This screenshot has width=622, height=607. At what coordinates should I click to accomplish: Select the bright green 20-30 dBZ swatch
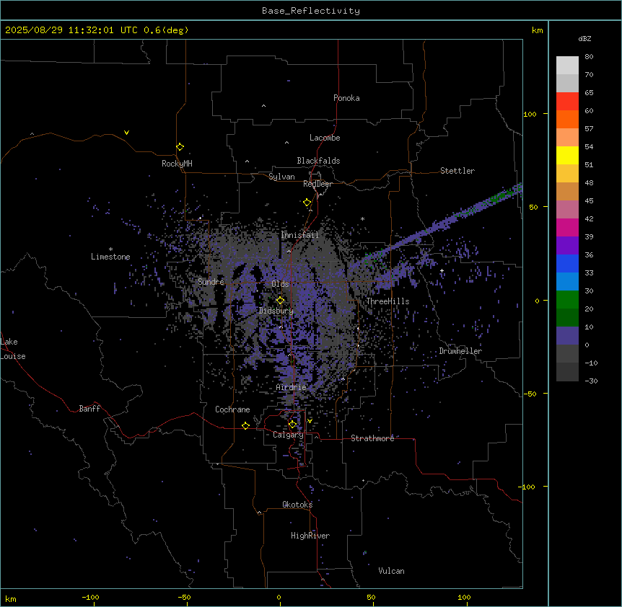[567, 300]
